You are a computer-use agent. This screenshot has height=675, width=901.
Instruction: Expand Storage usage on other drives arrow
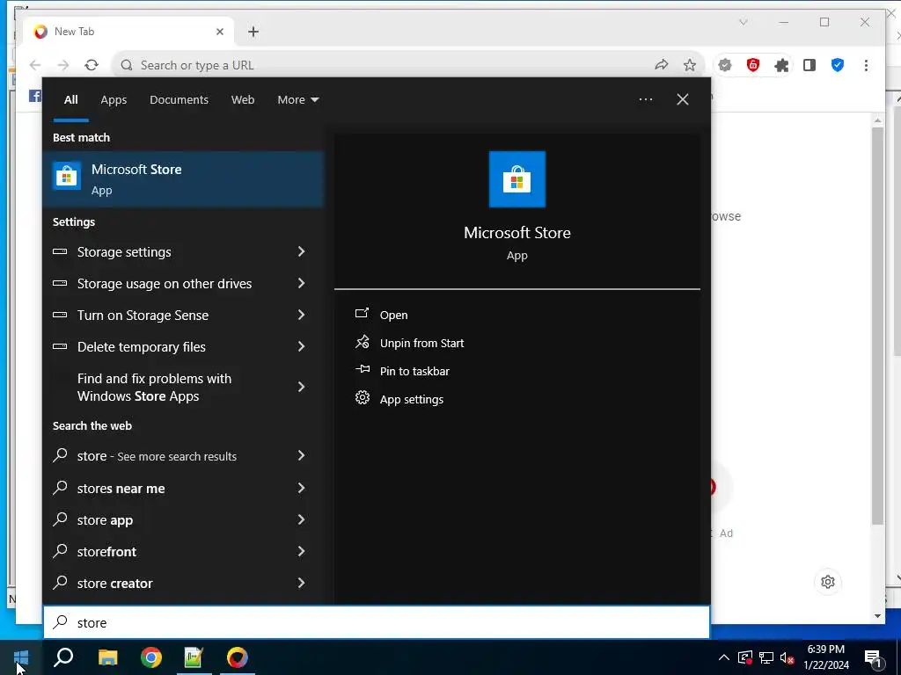(x=301, y=283)
